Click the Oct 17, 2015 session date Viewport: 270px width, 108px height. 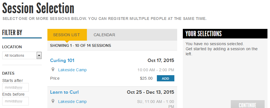[x=161, y=60]
